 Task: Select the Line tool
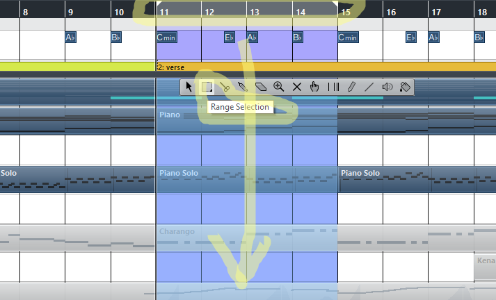pos(369,87)
